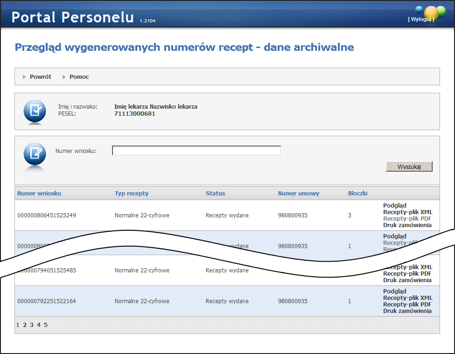The height and width of the screenshot is (354, 455).
Task: Sort by Bloczki column header
Action: pos(358,194)
